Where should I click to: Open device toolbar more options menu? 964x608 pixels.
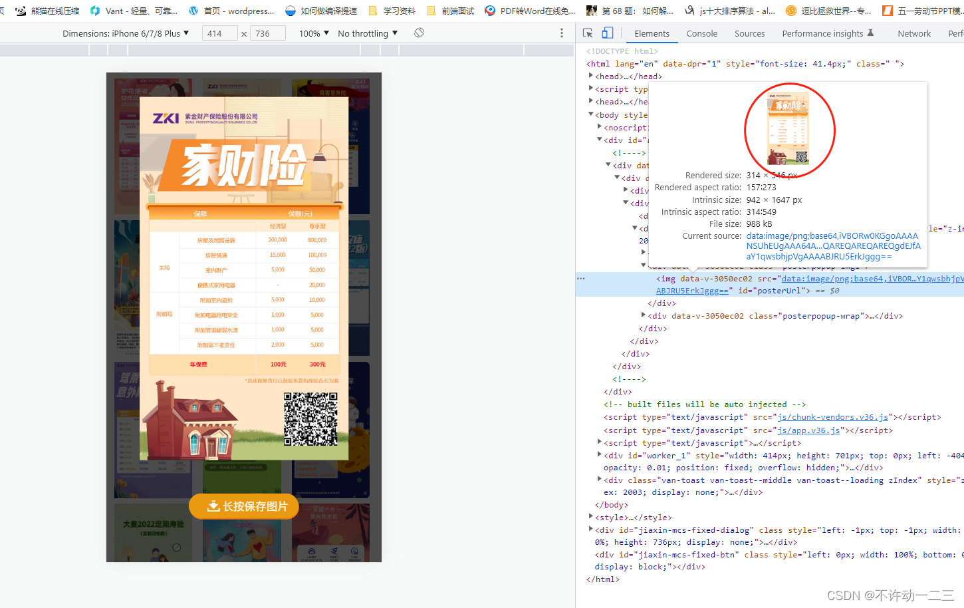coord(562,33)
